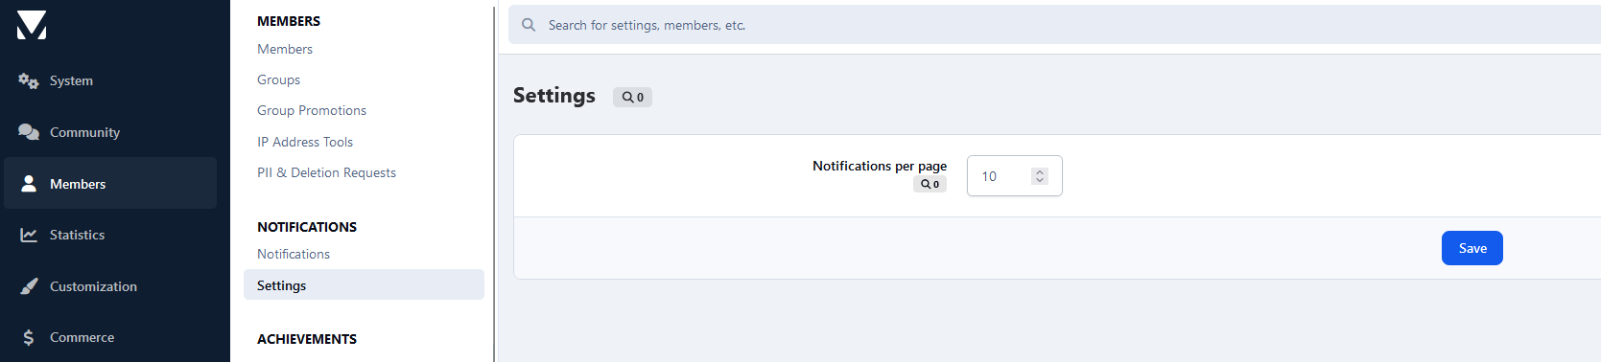The width and height of the screenshot is (1601, 362).
Task: Open the Customization paintbrush icon
Action: pos(29,286)
